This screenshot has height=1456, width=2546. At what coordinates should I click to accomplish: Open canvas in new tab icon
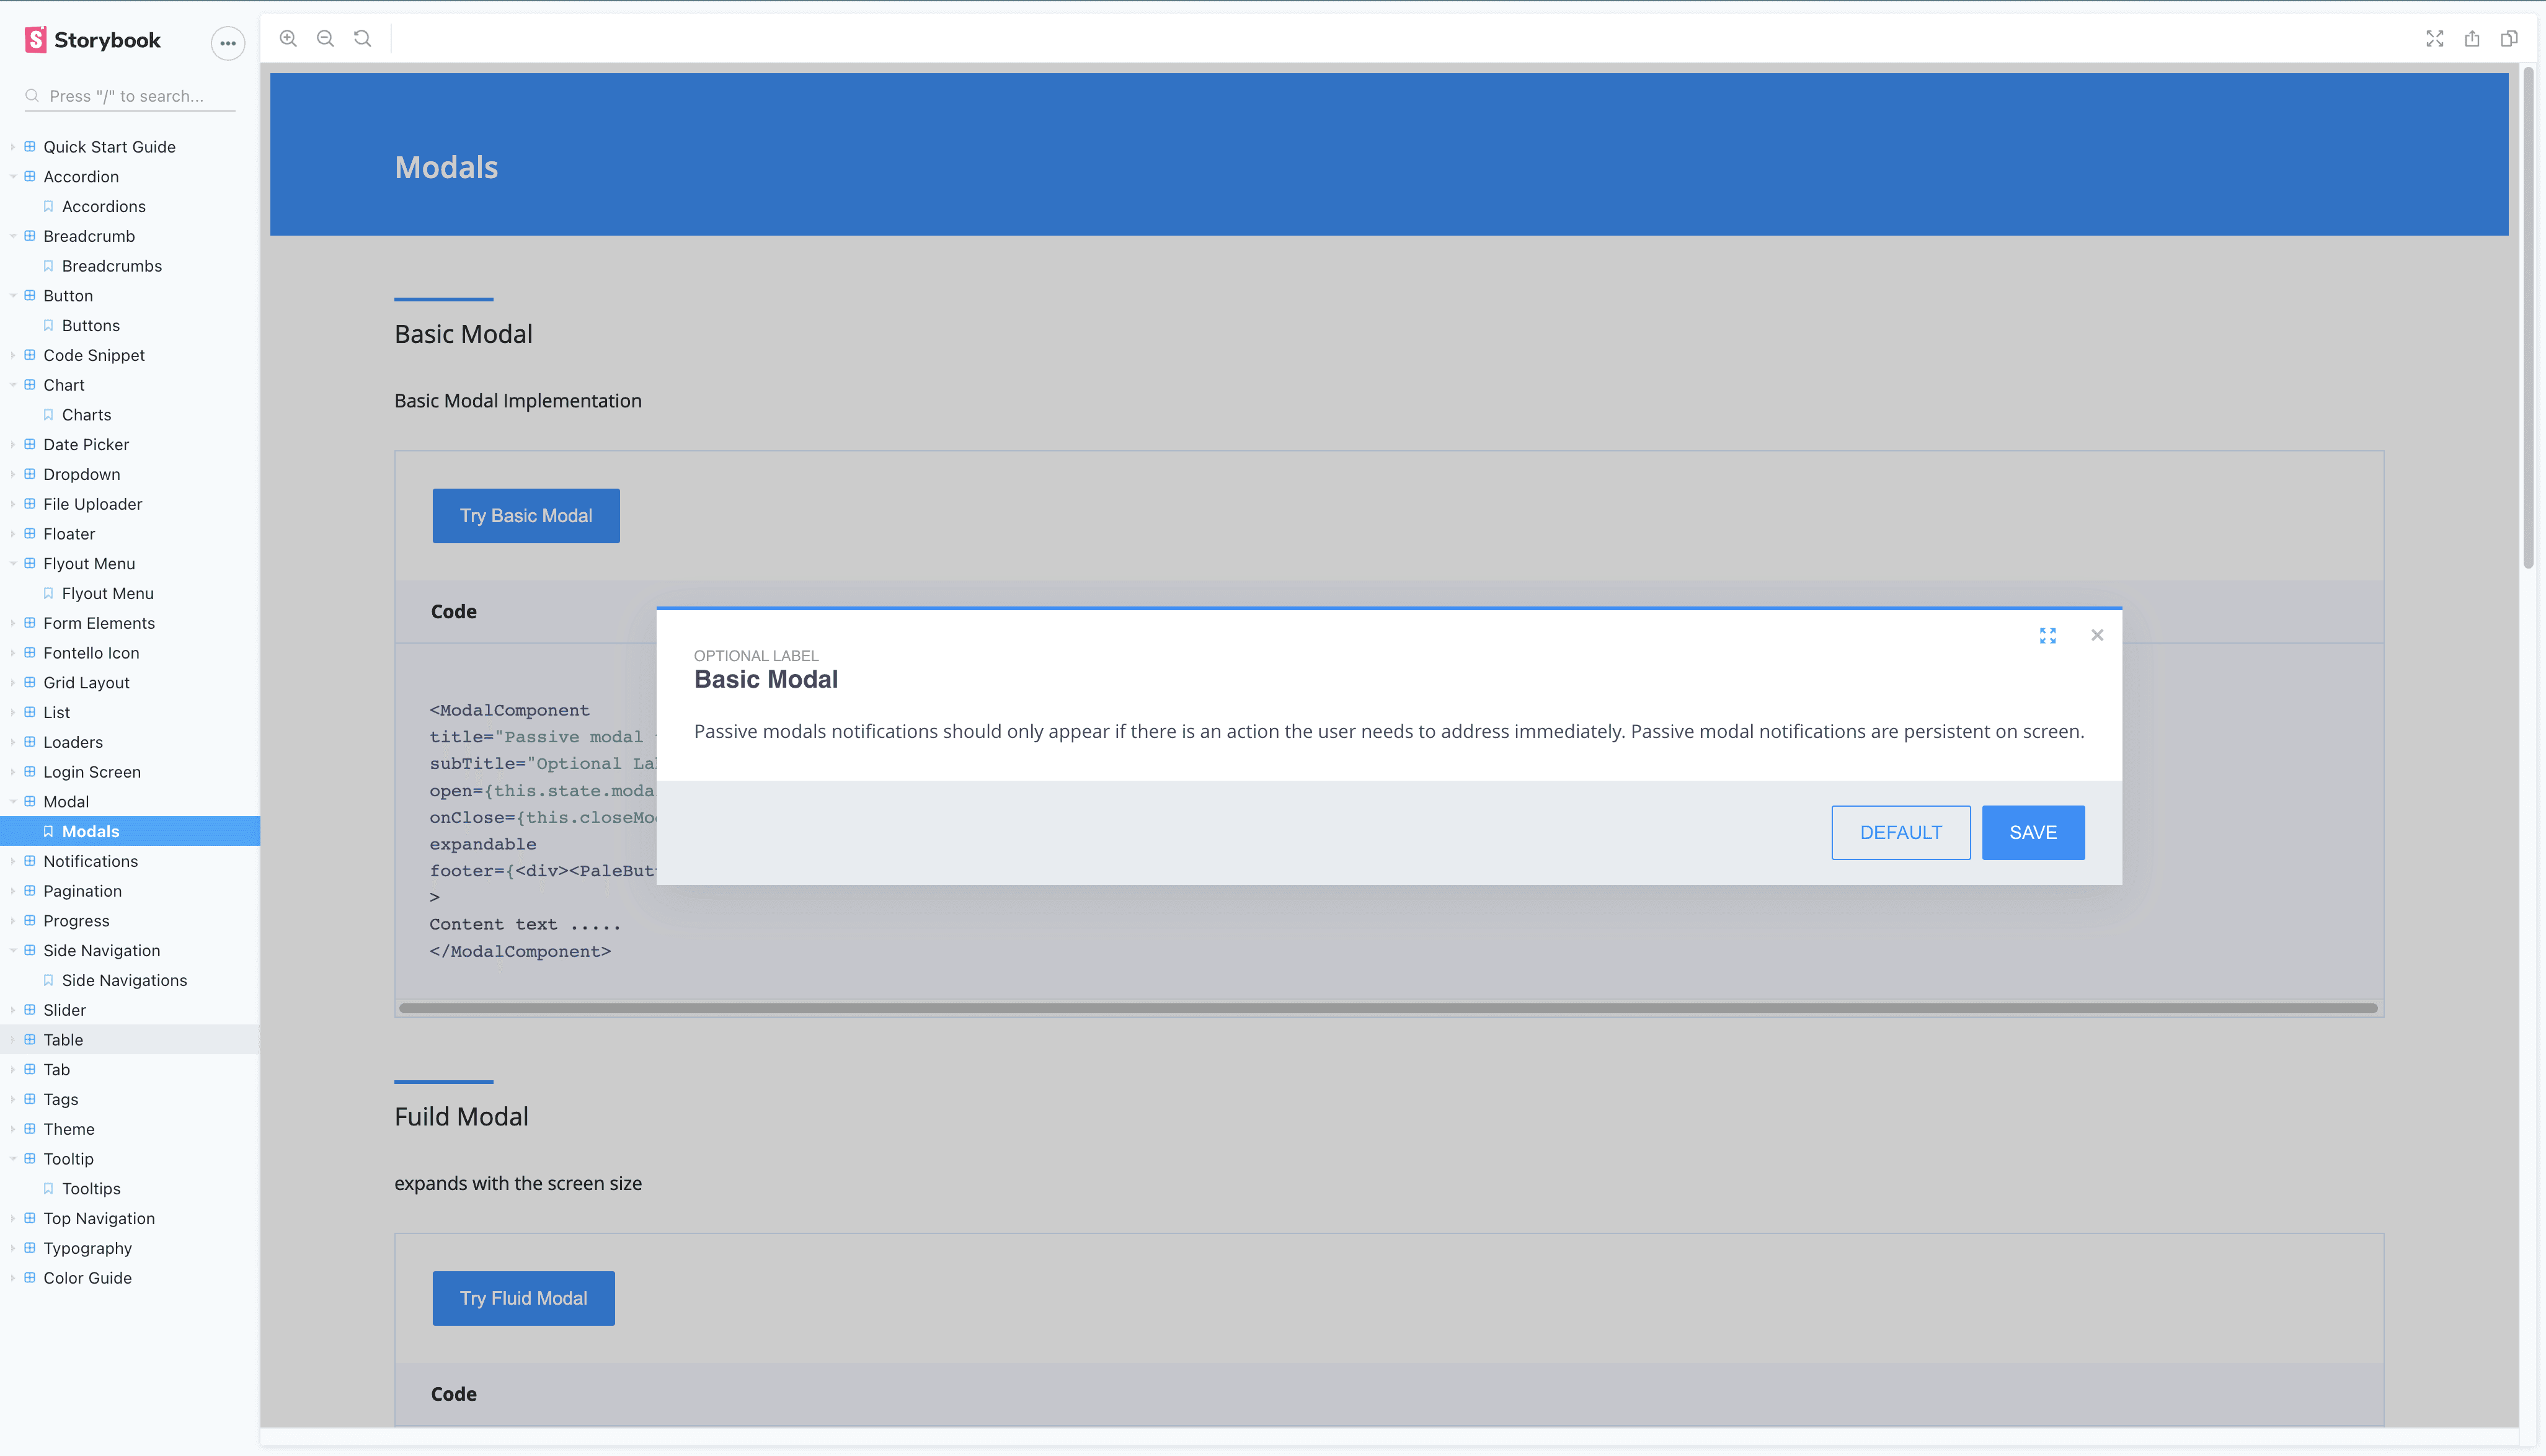click(x=2472, y=38)
